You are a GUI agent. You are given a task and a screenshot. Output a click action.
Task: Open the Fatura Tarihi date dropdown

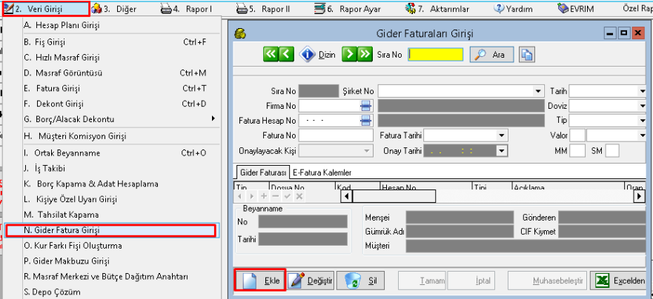[502, 135]
